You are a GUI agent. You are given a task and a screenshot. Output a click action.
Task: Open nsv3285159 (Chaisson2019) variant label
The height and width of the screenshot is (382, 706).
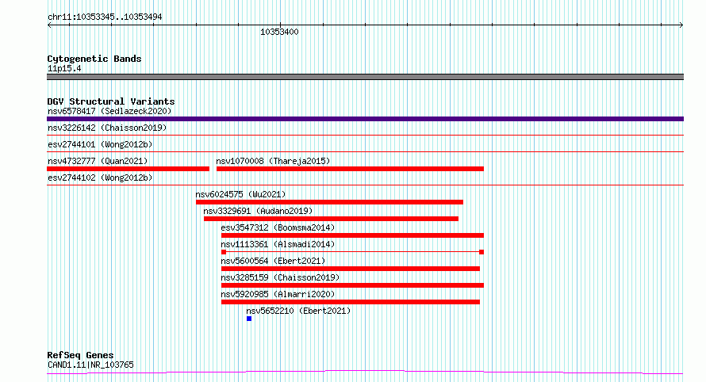pos(280,277)
